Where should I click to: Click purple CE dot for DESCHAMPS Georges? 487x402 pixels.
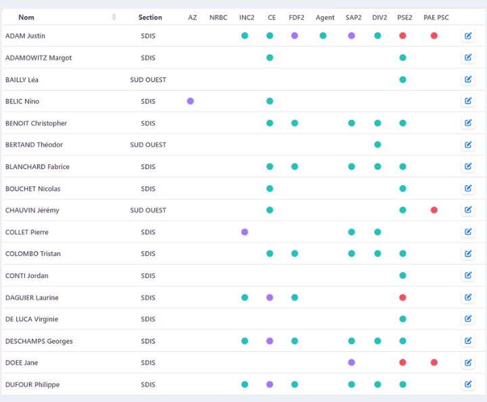[x=270, y=341]
